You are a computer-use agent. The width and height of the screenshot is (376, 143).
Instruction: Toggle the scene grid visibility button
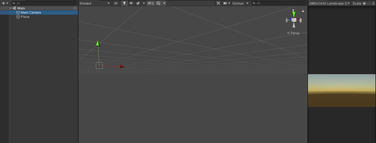(159, 3)
